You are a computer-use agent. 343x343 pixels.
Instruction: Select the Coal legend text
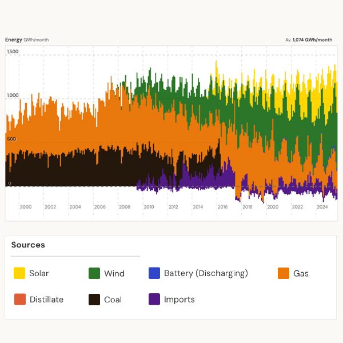pyautogui.click(x=113, y=299)
